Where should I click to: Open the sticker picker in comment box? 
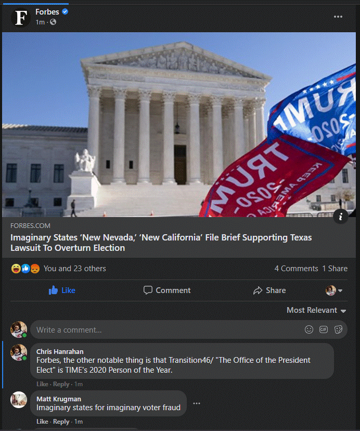tap(338, 329)
